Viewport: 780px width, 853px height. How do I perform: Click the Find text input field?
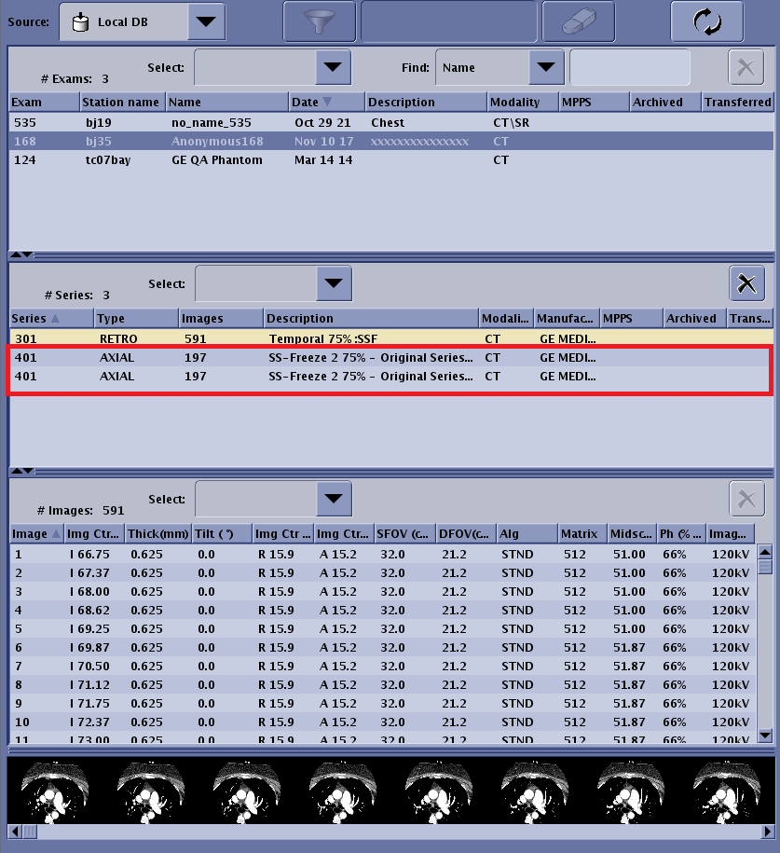tap(630, 67)
